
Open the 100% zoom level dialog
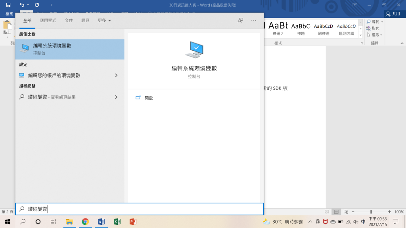tap(399, 212)
